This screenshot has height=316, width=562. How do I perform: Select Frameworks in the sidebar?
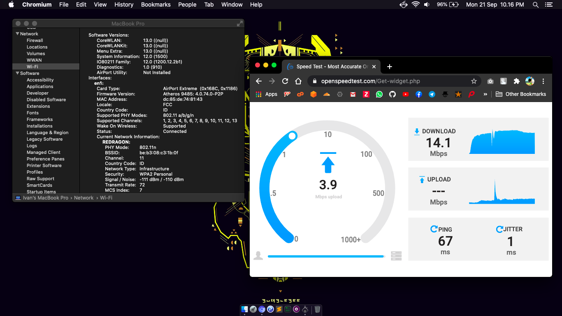[x=39, y=119]
